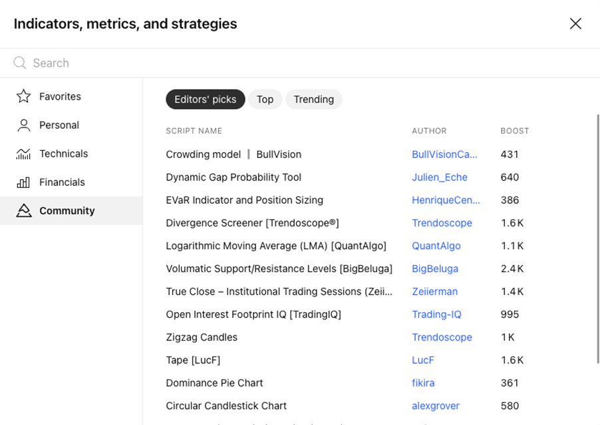Open author HenriqueCen... link
The width and height of the screenshot is (600, 425).
[446, 200]
